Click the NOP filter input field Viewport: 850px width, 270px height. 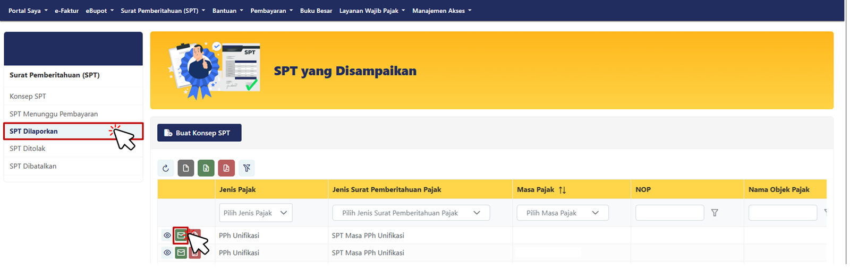(x=669, y=213)
